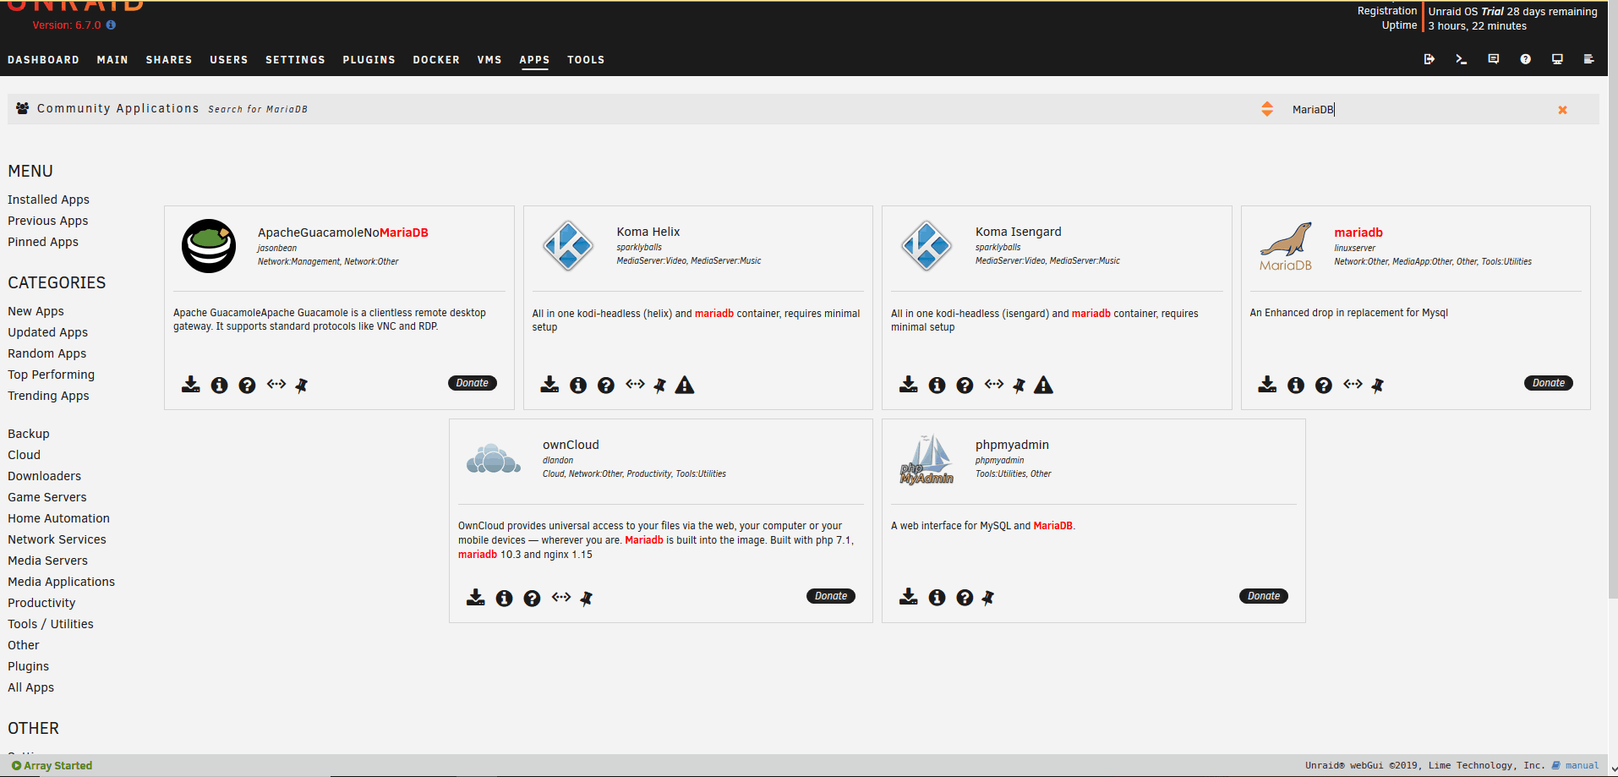The image size is (1618, 777).
Task: Toggle sort order with orange arrows
Action: pos(1267,109)
